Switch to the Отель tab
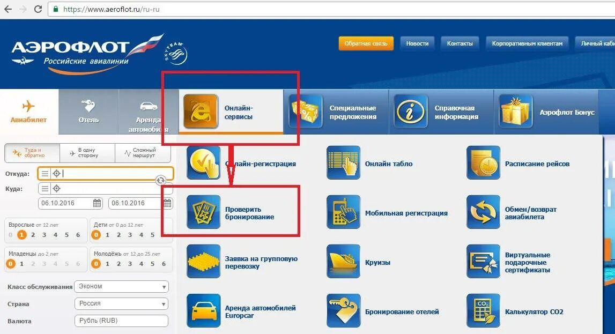Screen dimensions: 615x334 click(x=87, y=112)
